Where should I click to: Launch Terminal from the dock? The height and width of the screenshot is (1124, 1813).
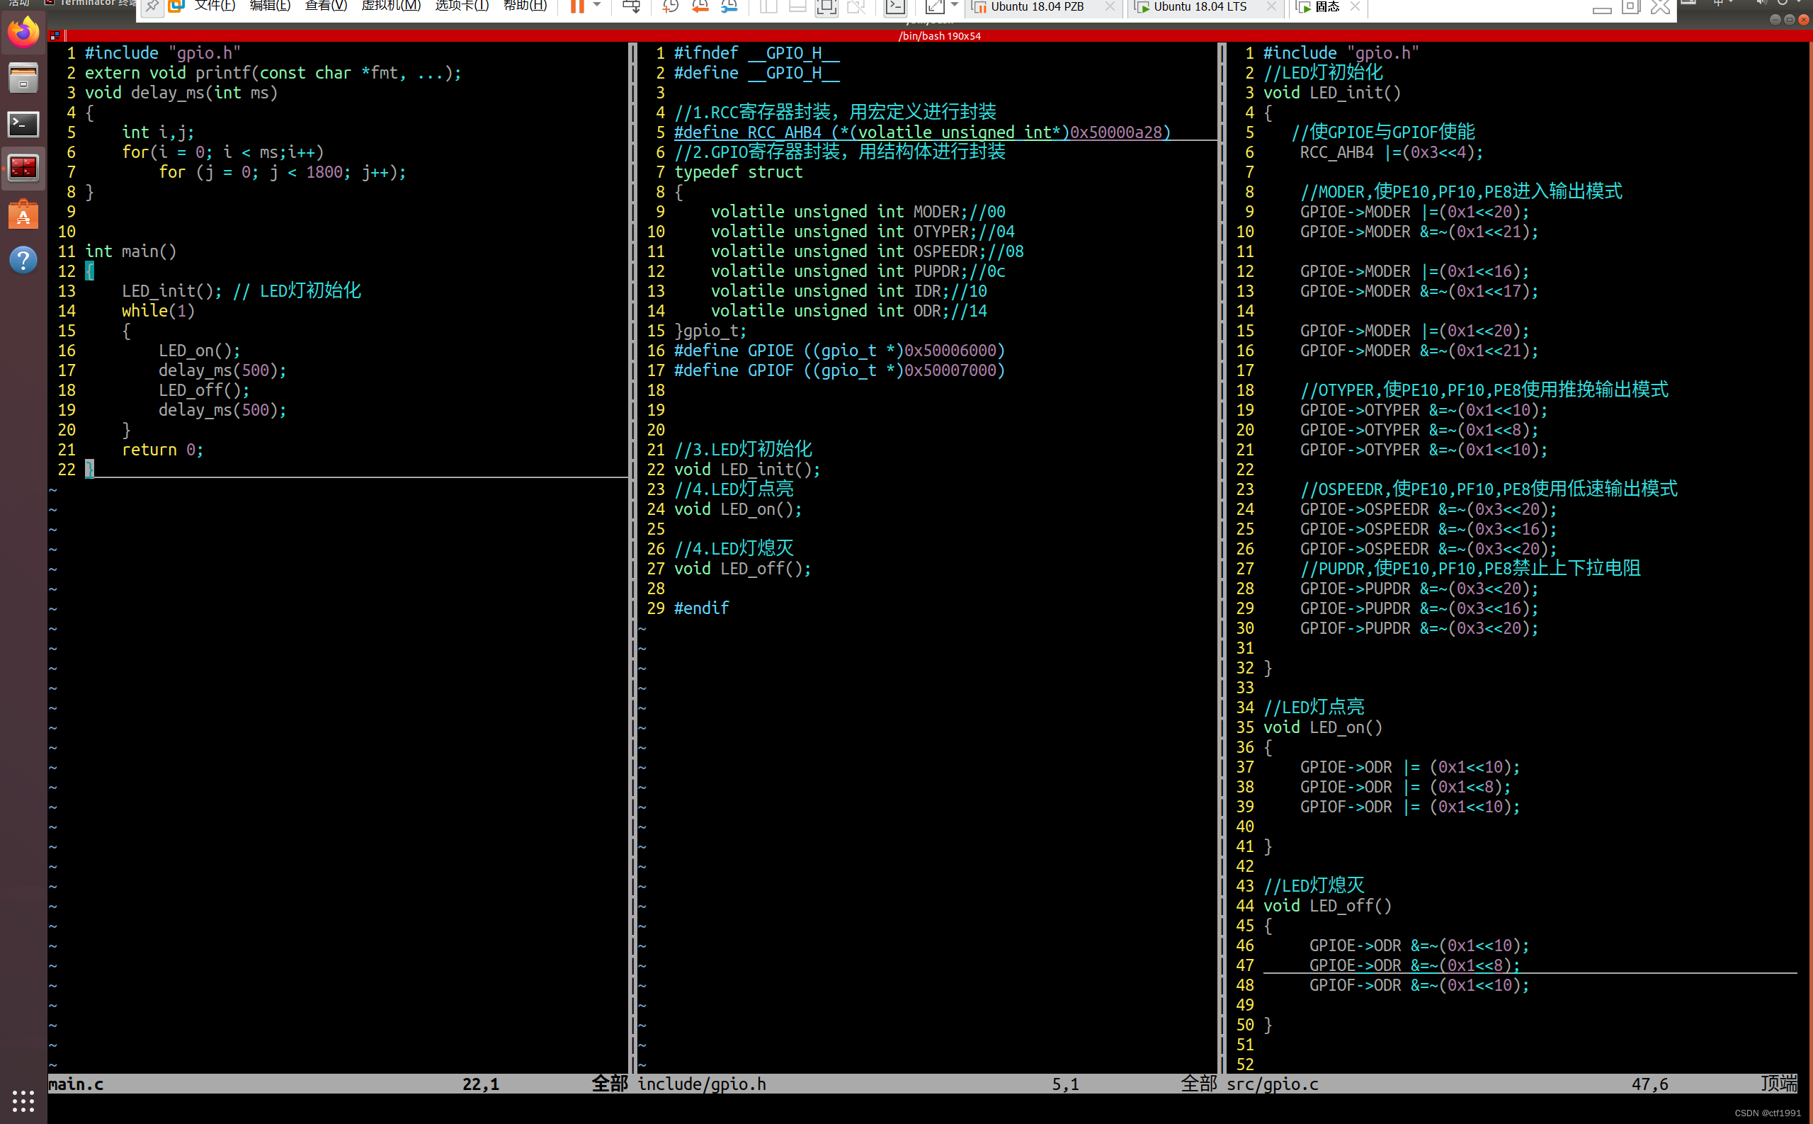pyautogui.click(x=23, y=123)
